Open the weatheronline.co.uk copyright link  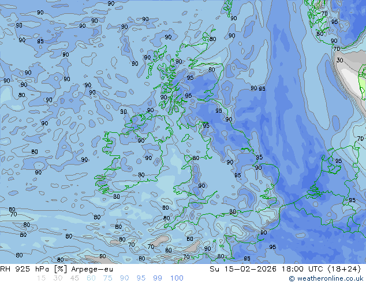(326, 278)
